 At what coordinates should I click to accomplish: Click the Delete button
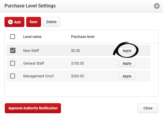pos(51,22)
